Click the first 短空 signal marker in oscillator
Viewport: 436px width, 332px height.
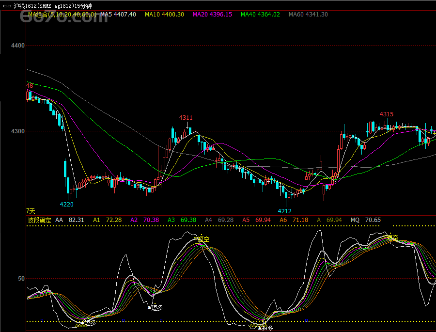tap(202, 239)
